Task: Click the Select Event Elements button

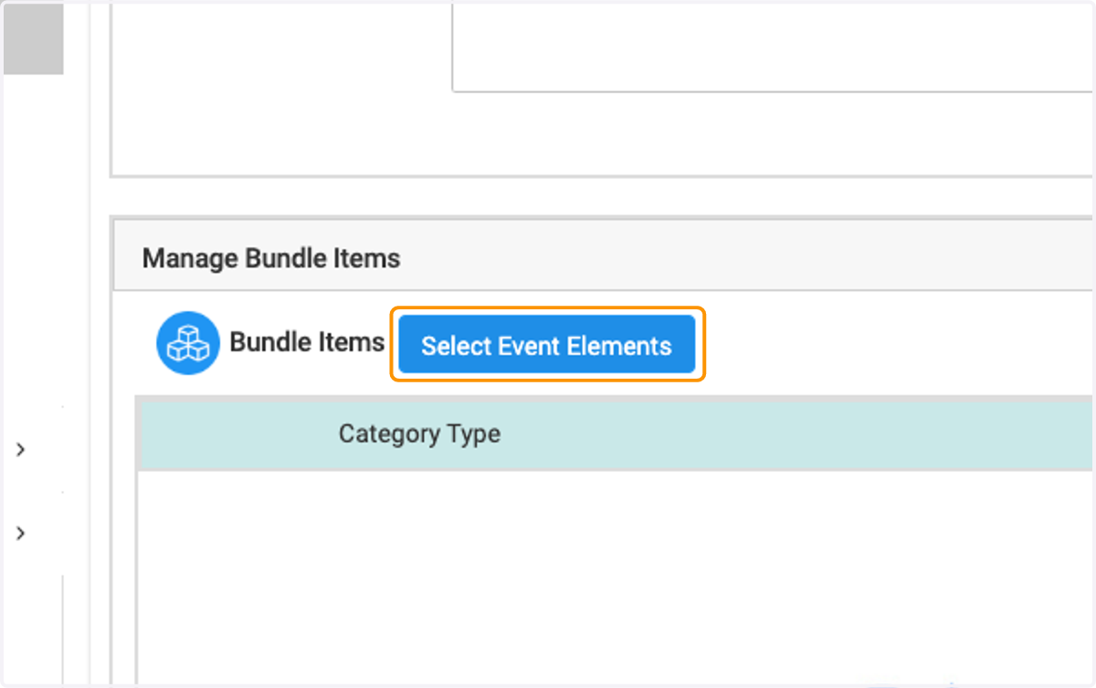Action: tap(547, 345)
